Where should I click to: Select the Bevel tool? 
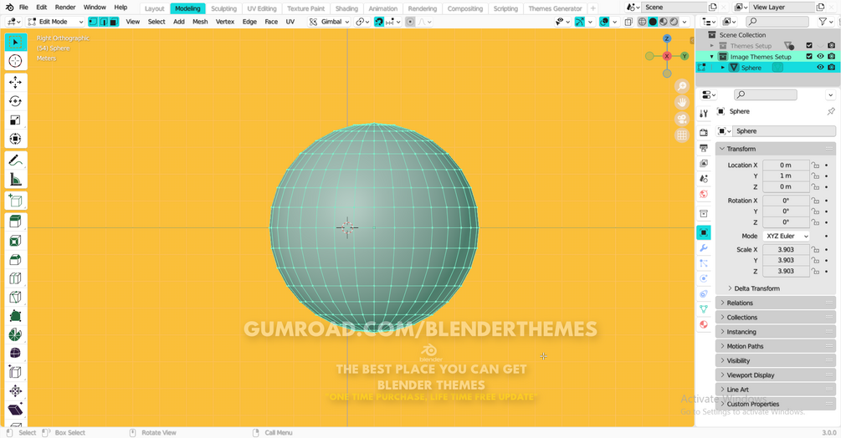pos(16,260)
